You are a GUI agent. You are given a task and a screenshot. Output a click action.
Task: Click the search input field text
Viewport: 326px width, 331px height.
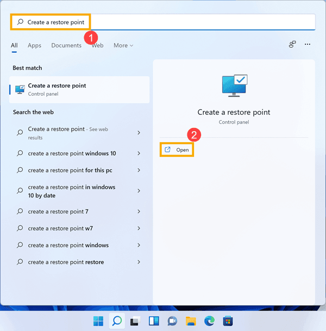(x=56, y=22)
